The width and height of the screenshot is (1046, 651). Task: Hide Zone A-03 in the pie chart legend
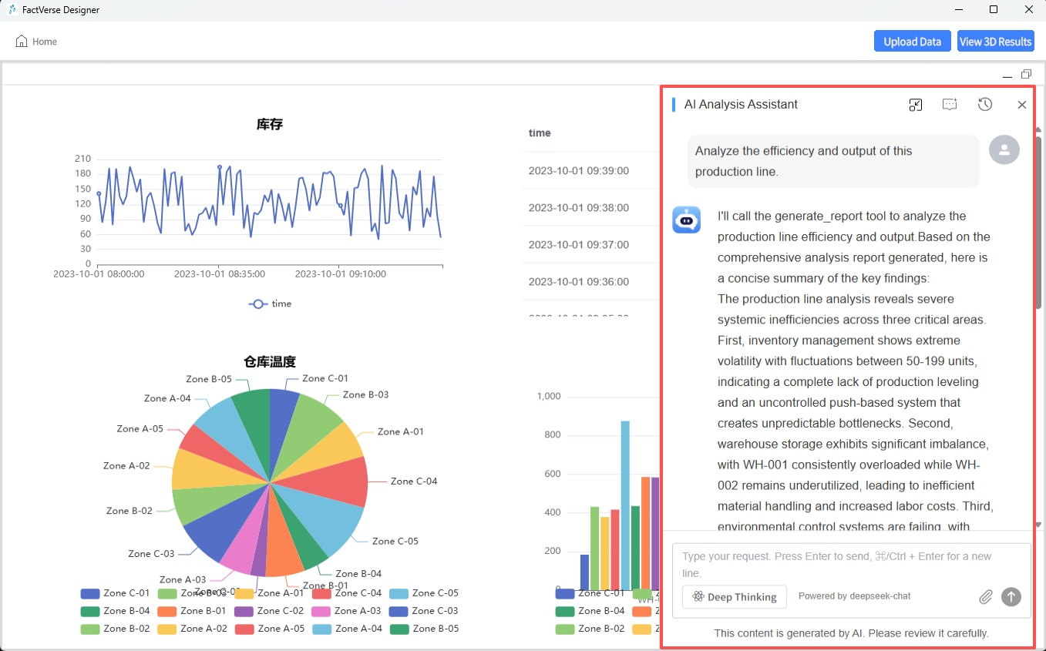coord(346,611)
